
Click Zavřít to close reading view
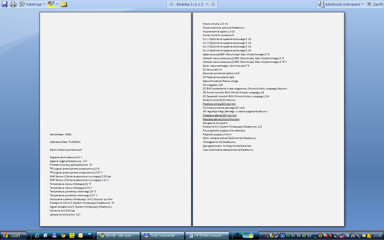(x=375, y=4)
